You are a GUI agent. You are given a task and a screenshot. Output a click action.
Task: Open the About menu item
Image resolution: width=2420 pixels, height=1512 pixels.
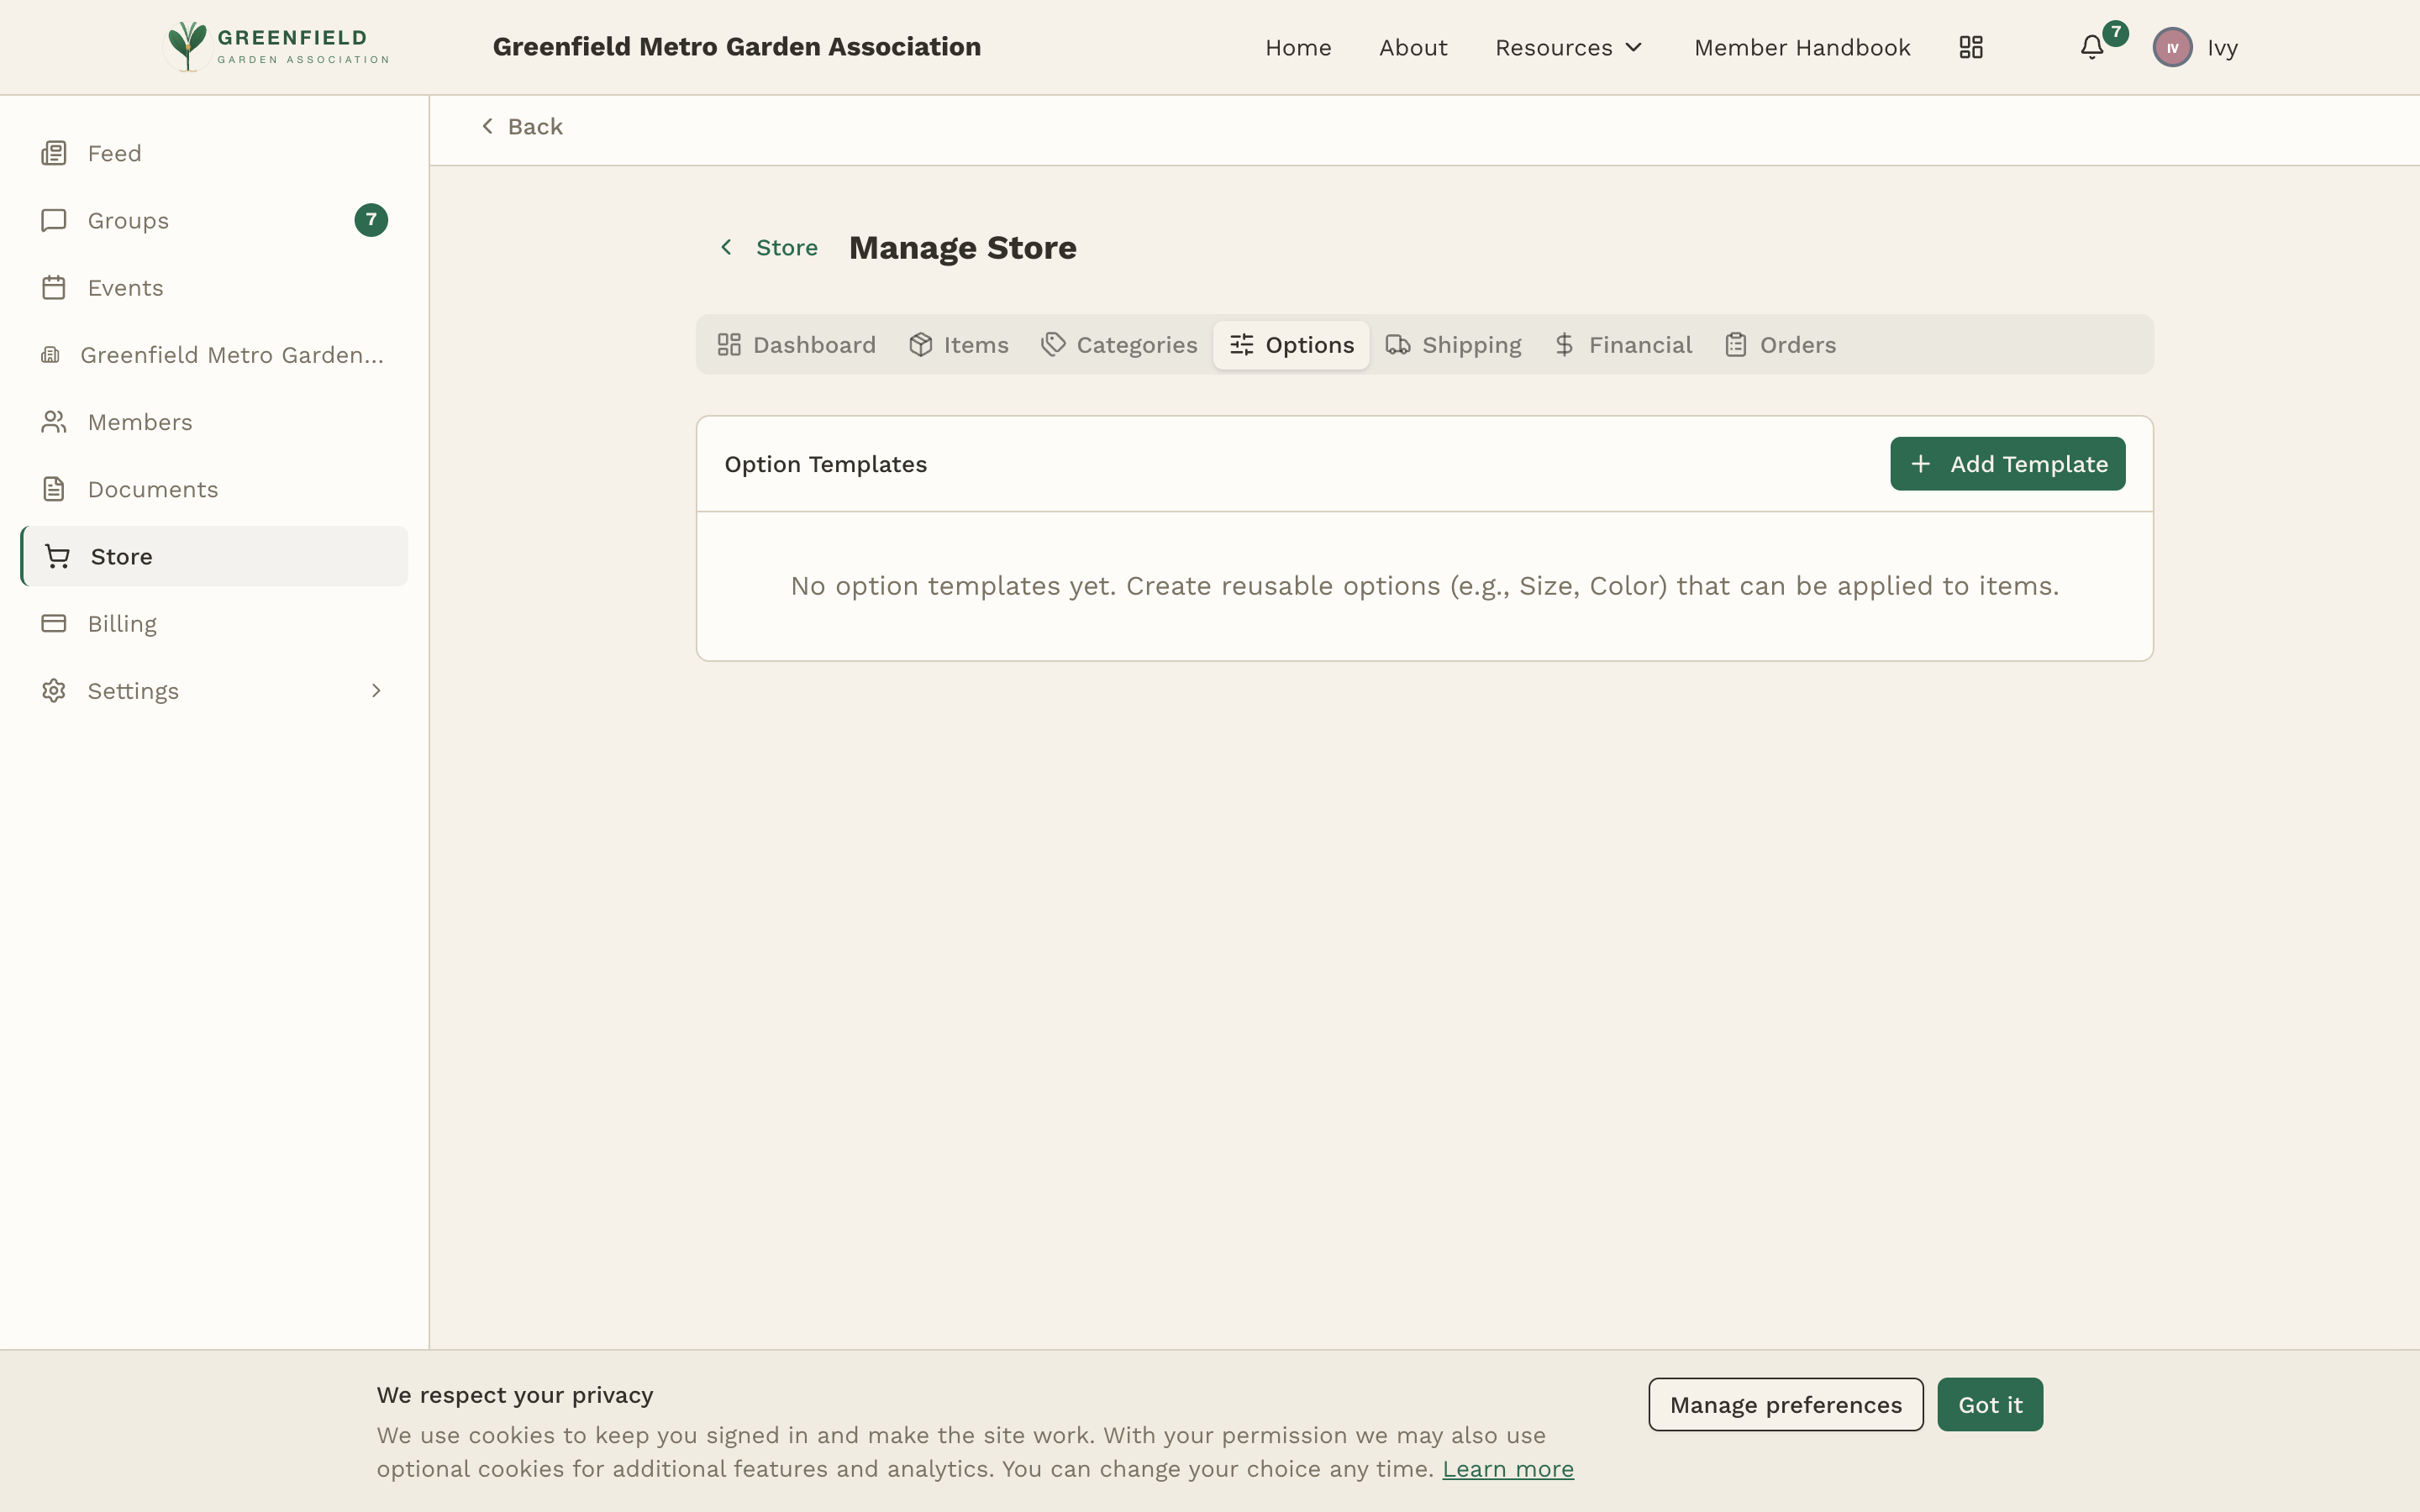pos(1413,47)
